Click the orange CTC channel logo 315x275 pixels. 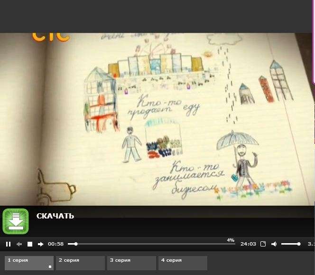(51, 37)
